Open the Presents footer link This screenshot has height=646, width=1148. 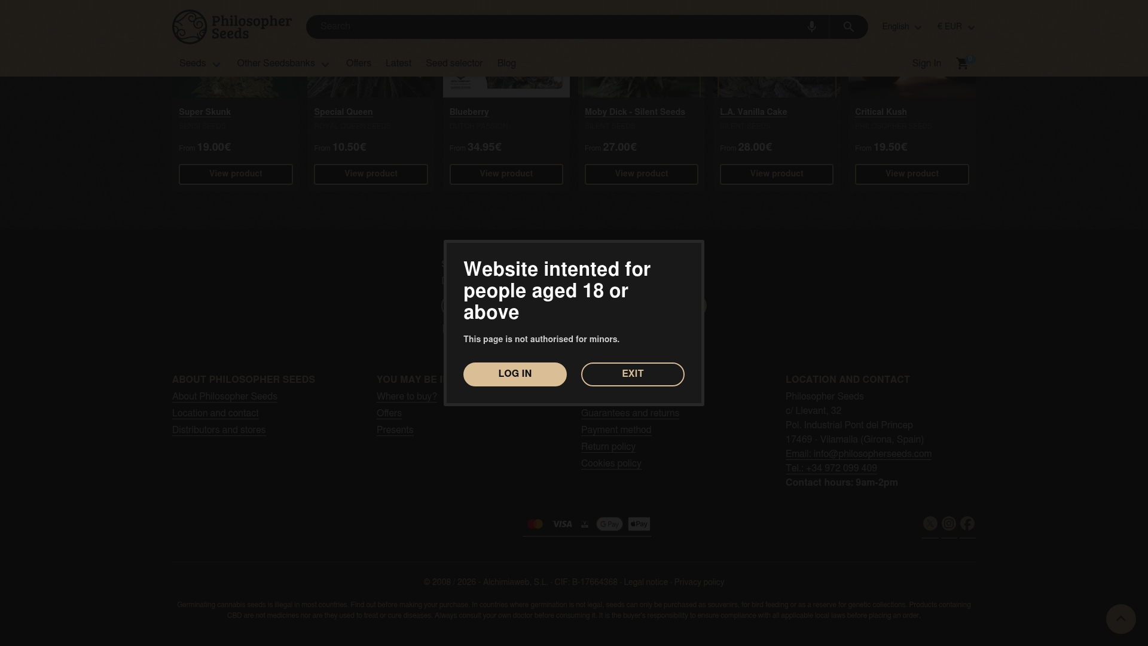395,431
